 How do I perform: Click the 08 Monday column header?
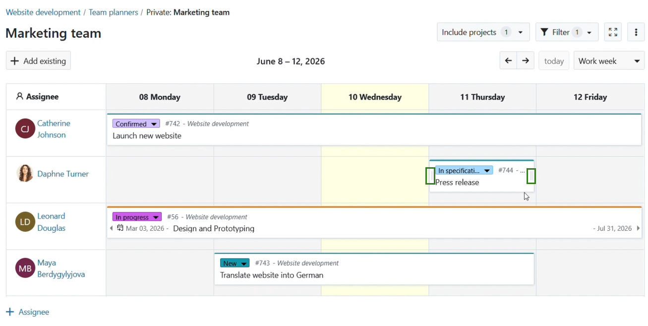pyautogui.click(x=160, y=97)
